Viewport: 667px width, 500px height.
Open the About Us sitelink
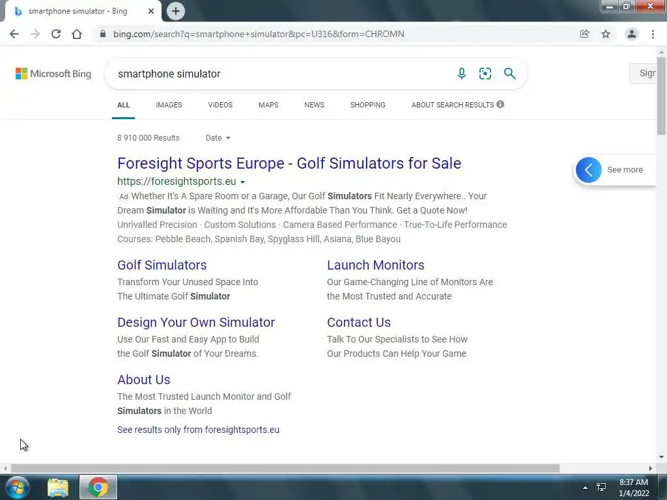coord(144,380)
